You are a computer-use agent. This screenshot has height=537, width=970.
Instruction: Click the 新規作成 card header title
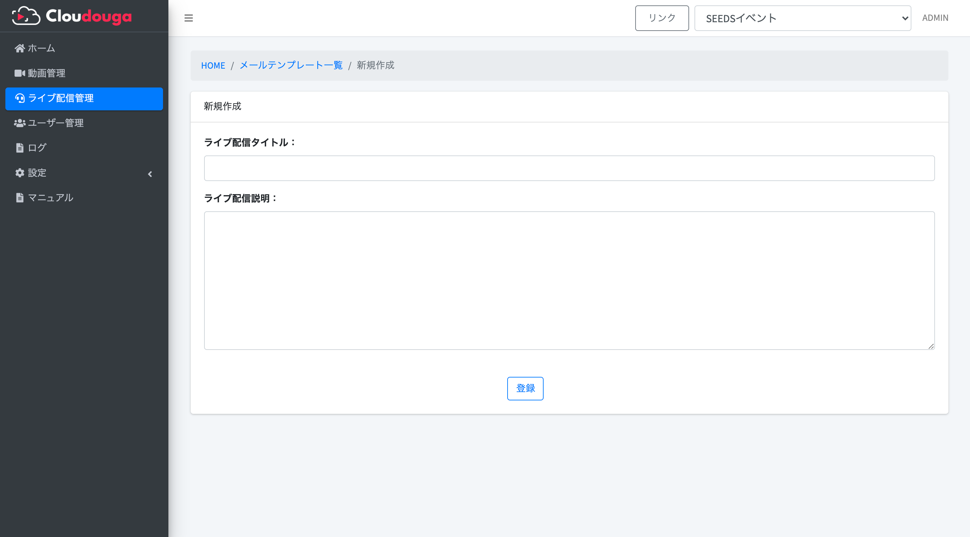point(223,106)
